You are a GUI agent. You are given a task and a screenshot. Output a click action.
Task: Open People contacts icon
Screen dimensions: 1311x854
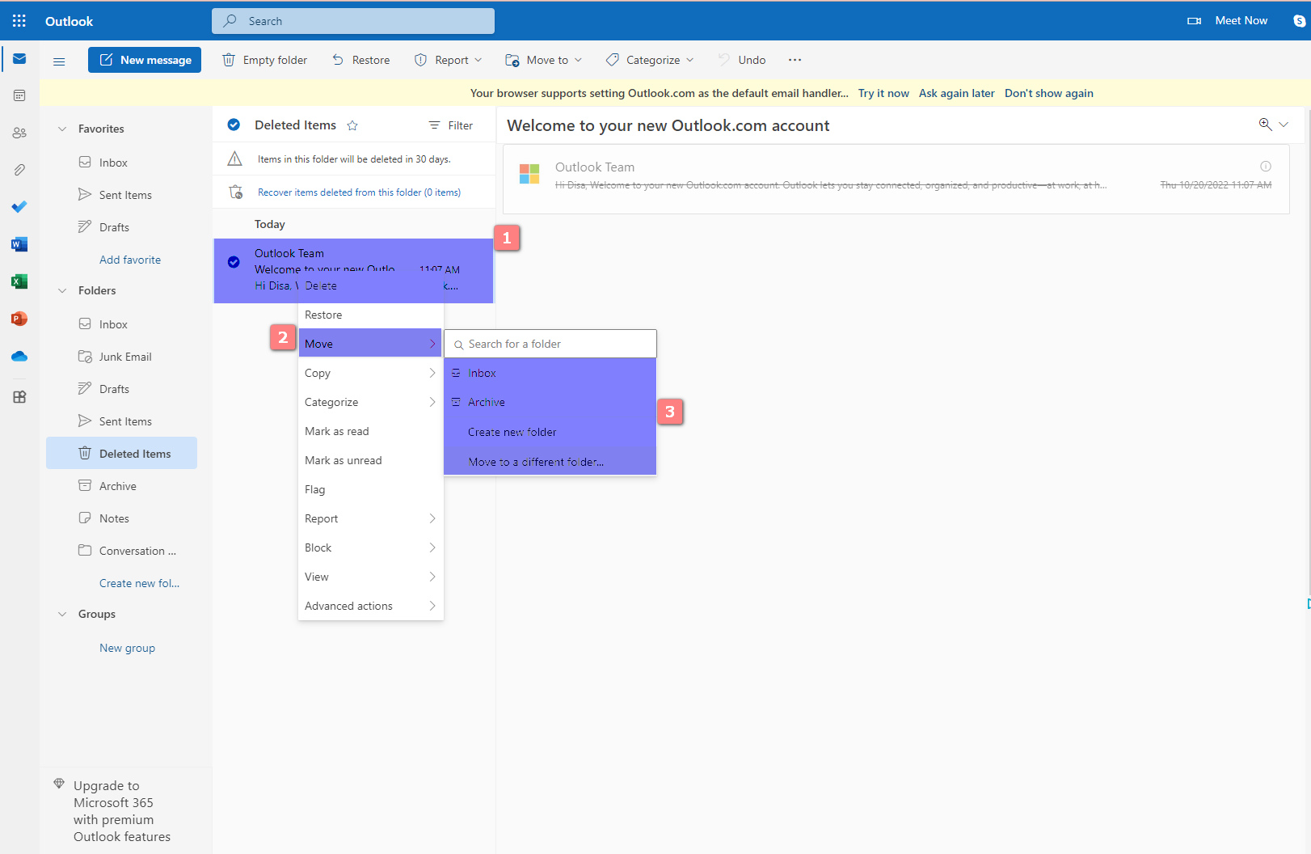[x=19, y=133]
